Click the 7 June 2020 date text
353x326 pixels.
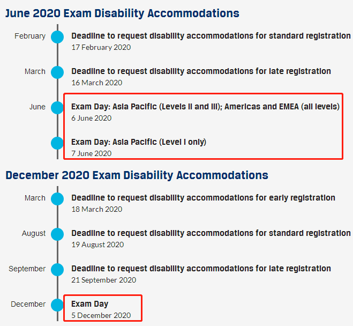(91, 153)
